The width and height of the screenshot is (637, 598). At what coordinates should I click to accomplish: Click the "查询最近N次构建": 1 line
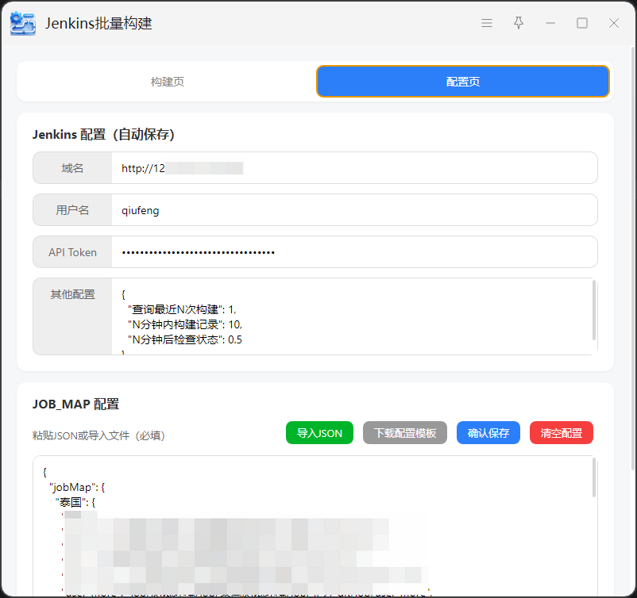click(x=182, y=309)
